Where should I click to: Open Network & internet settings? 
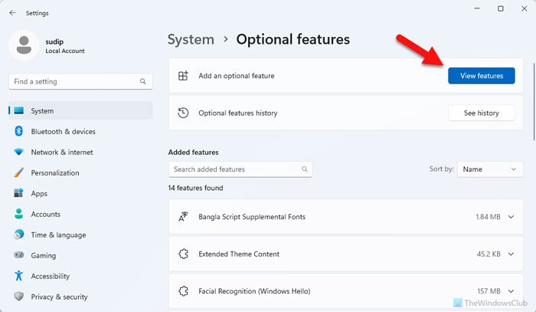point(80,152)
